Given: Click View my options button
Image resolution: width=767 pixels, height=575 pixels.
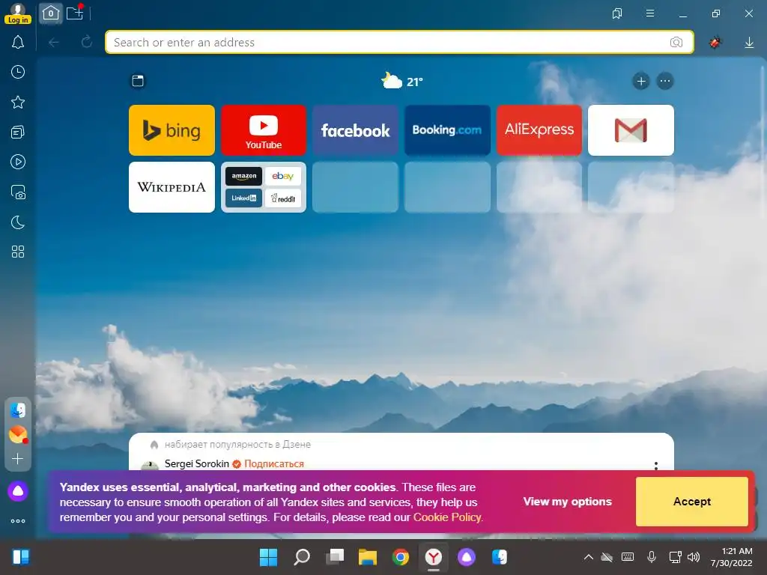Looking at the screenshot, I should (x=568, y=502).
